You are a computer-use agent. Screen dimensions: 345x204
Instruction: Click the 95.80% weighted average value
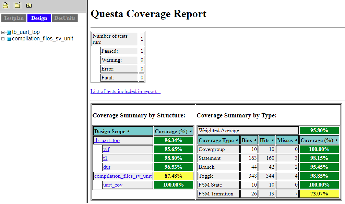coord(319,130)
